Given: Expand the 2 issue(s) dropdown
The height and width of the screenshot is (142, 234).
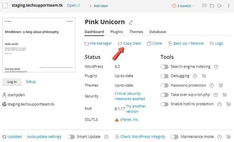Looking at the screenshot, I should [x=183, y=6].
